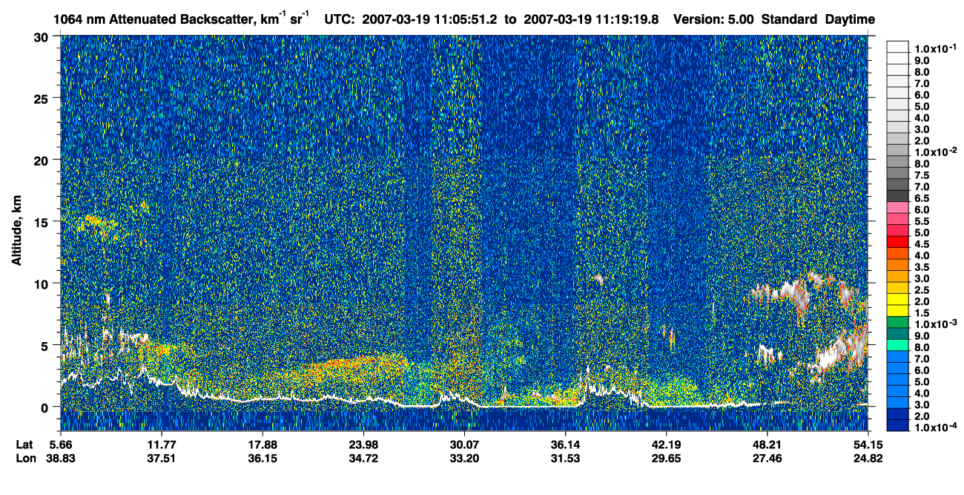Click the longitude value 31.53
Screen dimensions: 964x495
pos(565,459)
